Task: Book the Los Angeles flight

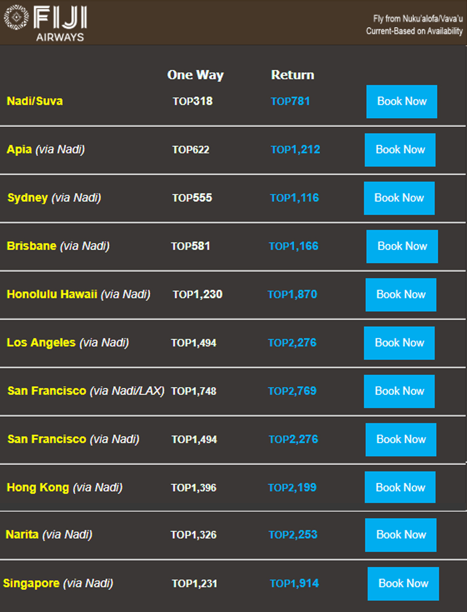Action: [x=399, y=343]
